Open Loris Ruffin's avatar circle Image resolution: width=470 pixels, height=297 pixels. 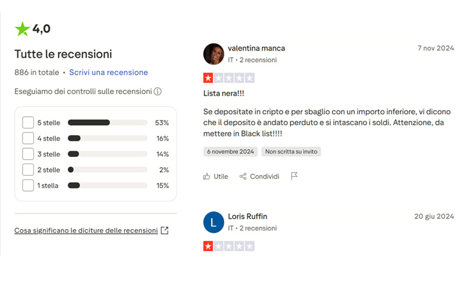[x=214, y=222]
